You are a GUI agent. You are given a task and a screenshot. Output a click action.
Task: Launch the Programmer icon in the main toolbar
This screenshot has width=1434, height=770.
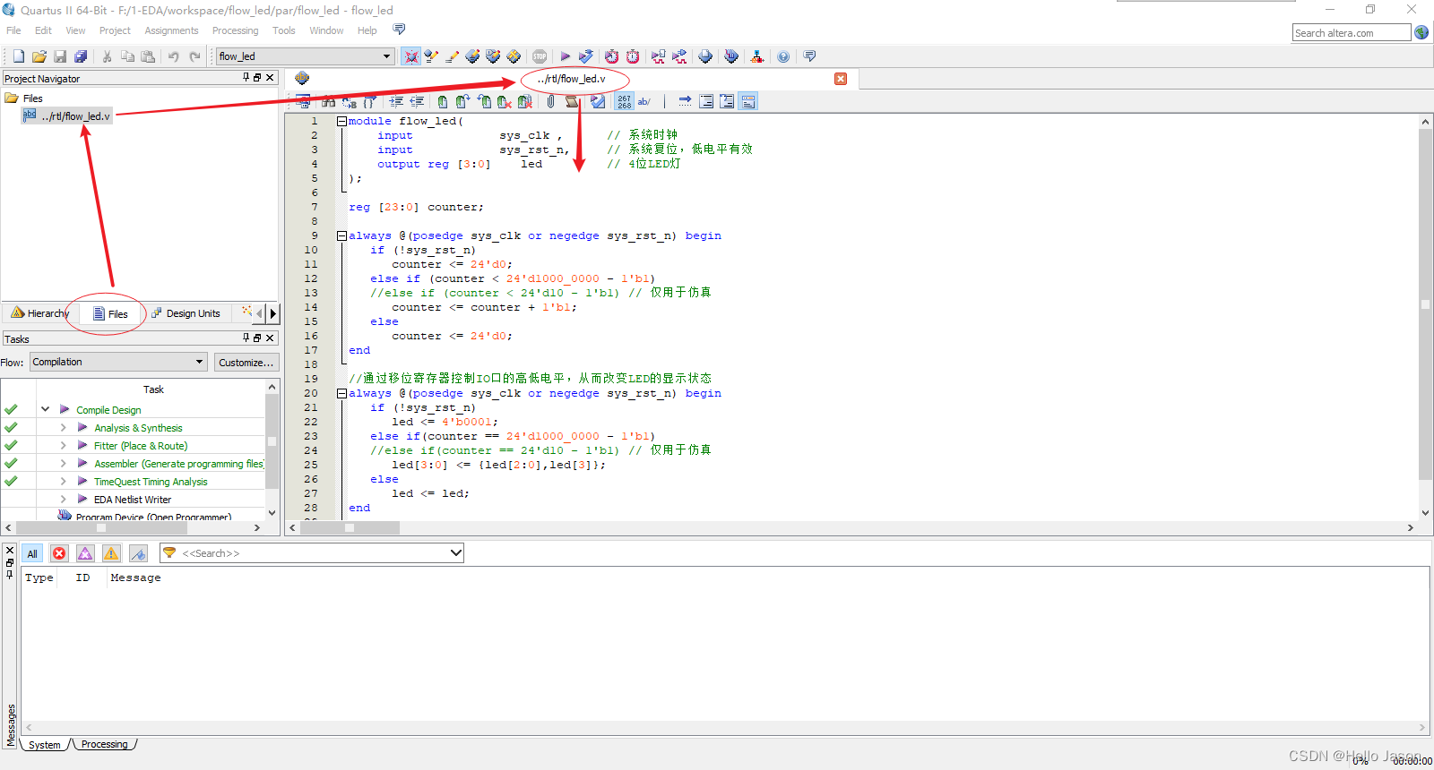click(731, 56)
